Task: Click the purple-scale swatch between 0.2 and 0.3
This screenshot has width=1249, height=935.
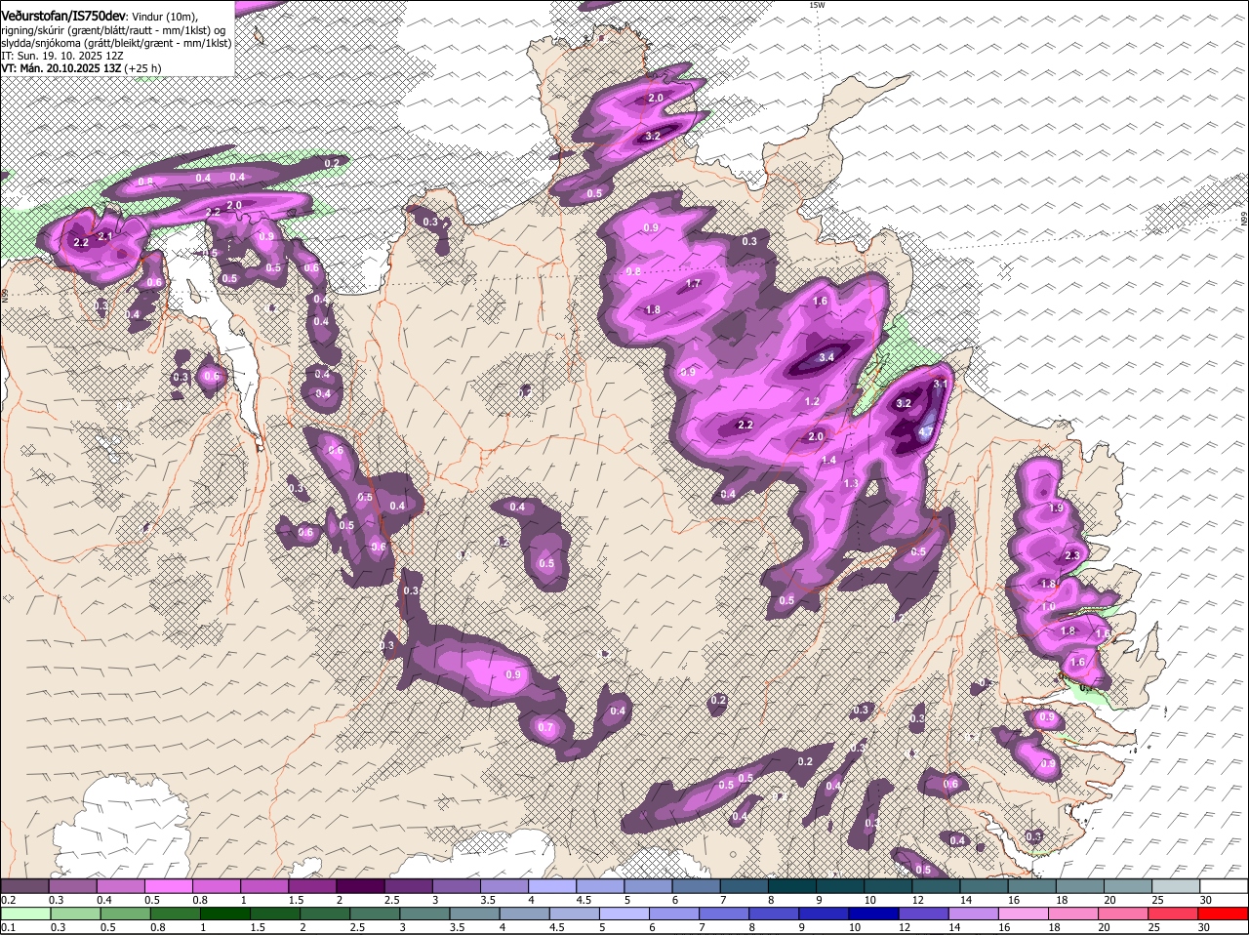Action: pos(25,886)
